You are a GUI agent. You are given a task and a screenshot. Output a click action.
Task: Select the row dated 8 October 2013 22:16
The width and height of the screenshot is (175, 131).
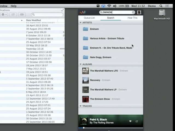click(32, 35)
